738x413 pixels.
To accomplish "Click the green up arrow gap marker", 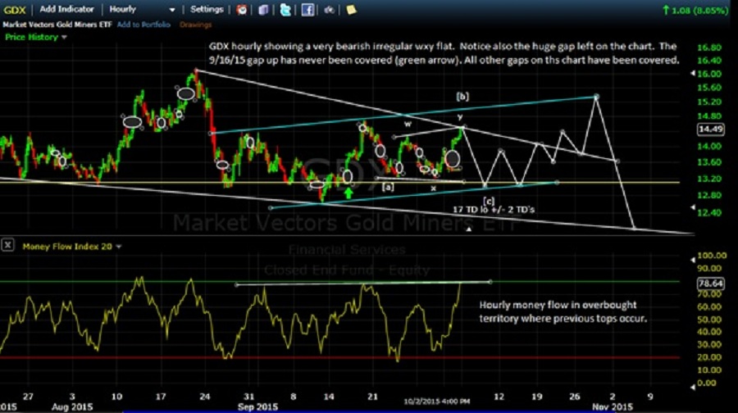I will [x=348, y=193].
